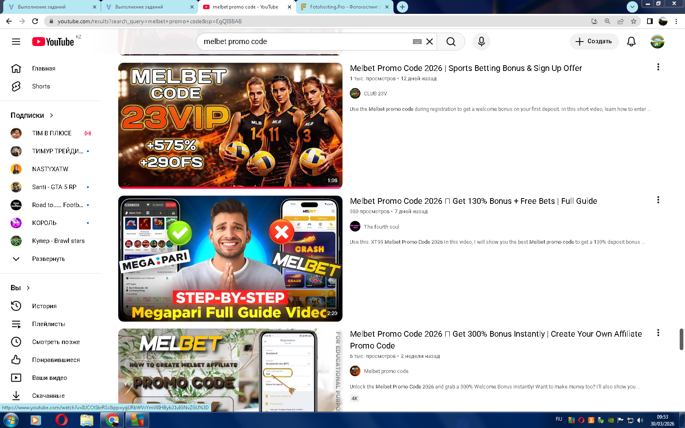The image size is (685, 428).
Task: Start voice search with microphone
Action: coord(482,42)
